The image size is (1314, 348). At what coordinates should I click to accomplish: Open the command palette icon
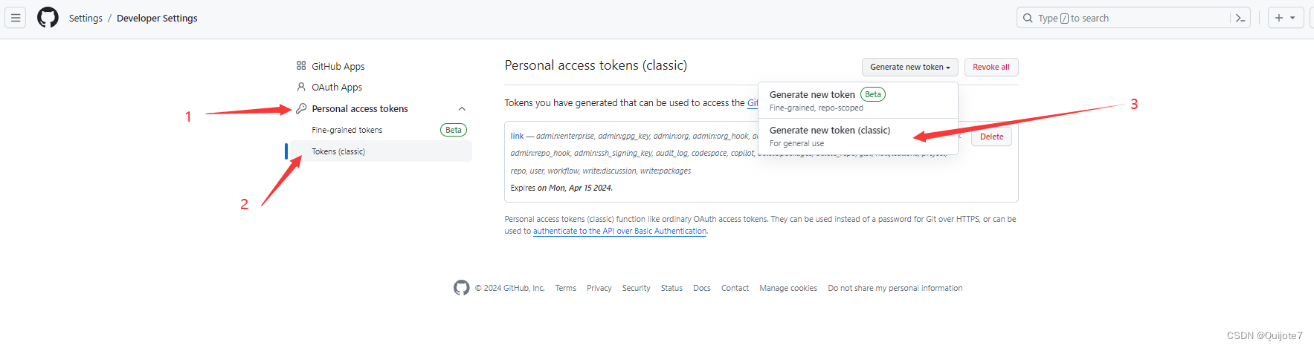point(1240,18)
